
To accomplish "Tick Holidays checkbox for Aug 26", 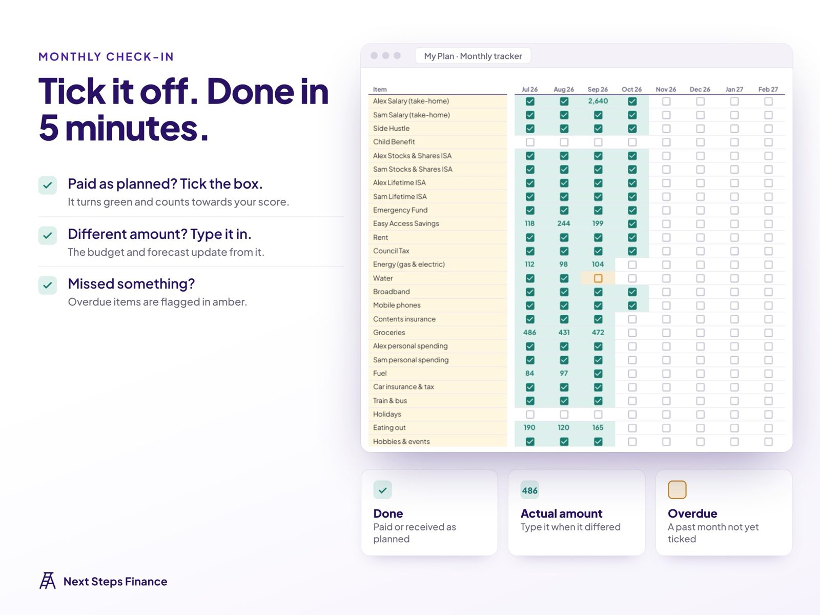I will pos(564,414).
